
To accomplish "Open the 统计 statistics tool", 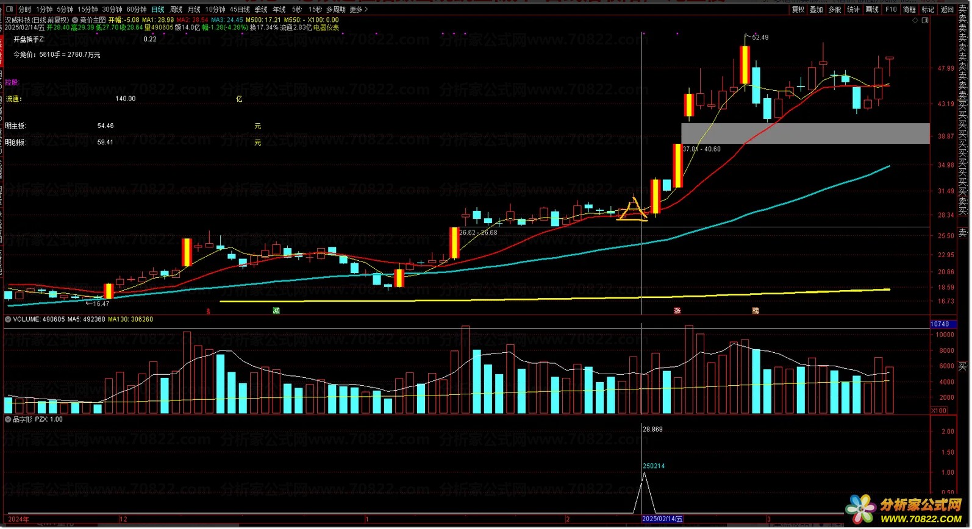I will [853, 9].
